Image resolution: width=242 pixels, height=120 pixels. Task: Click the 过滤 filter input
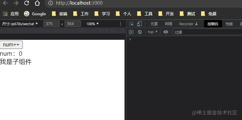207,32
